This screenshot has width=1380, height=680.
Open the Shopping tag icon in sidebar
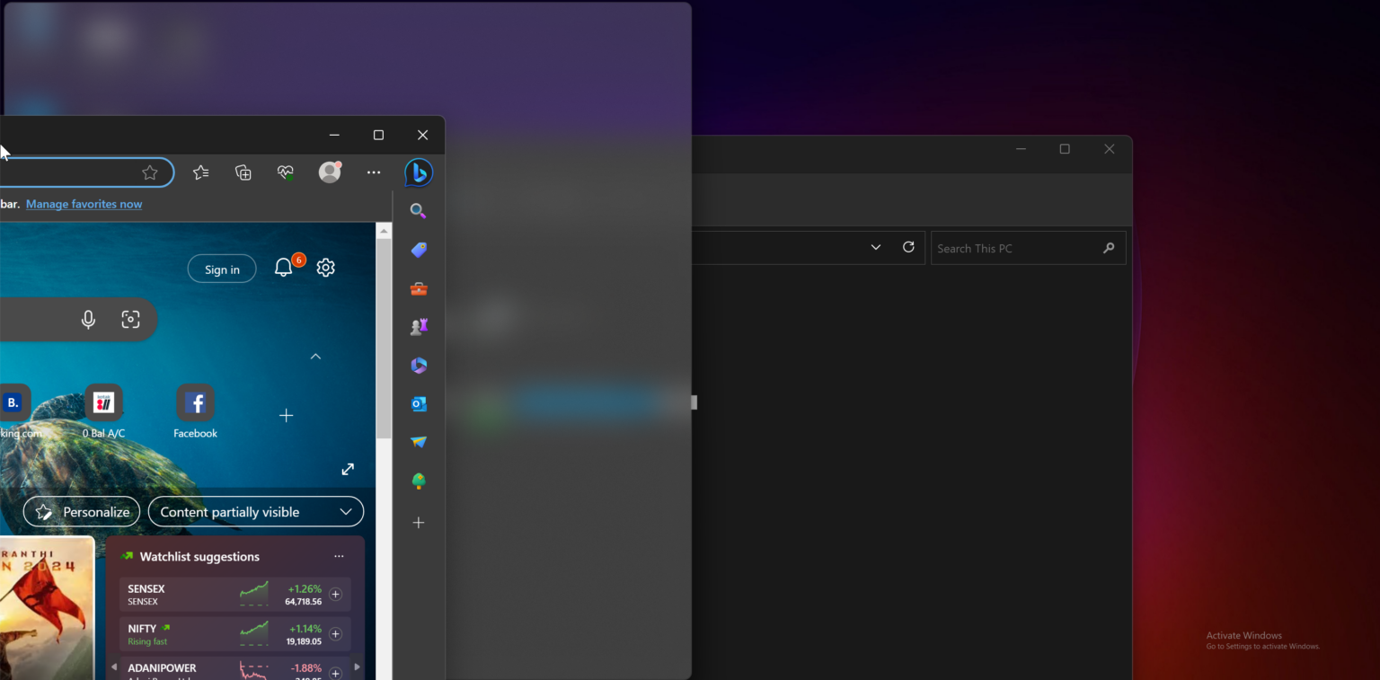click(x=419, y=250)
